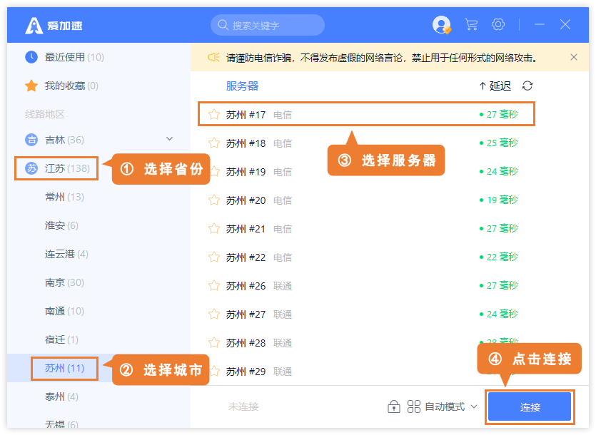Click the speaker announcement icon
596x435 pixels.
tap(214, 57)
